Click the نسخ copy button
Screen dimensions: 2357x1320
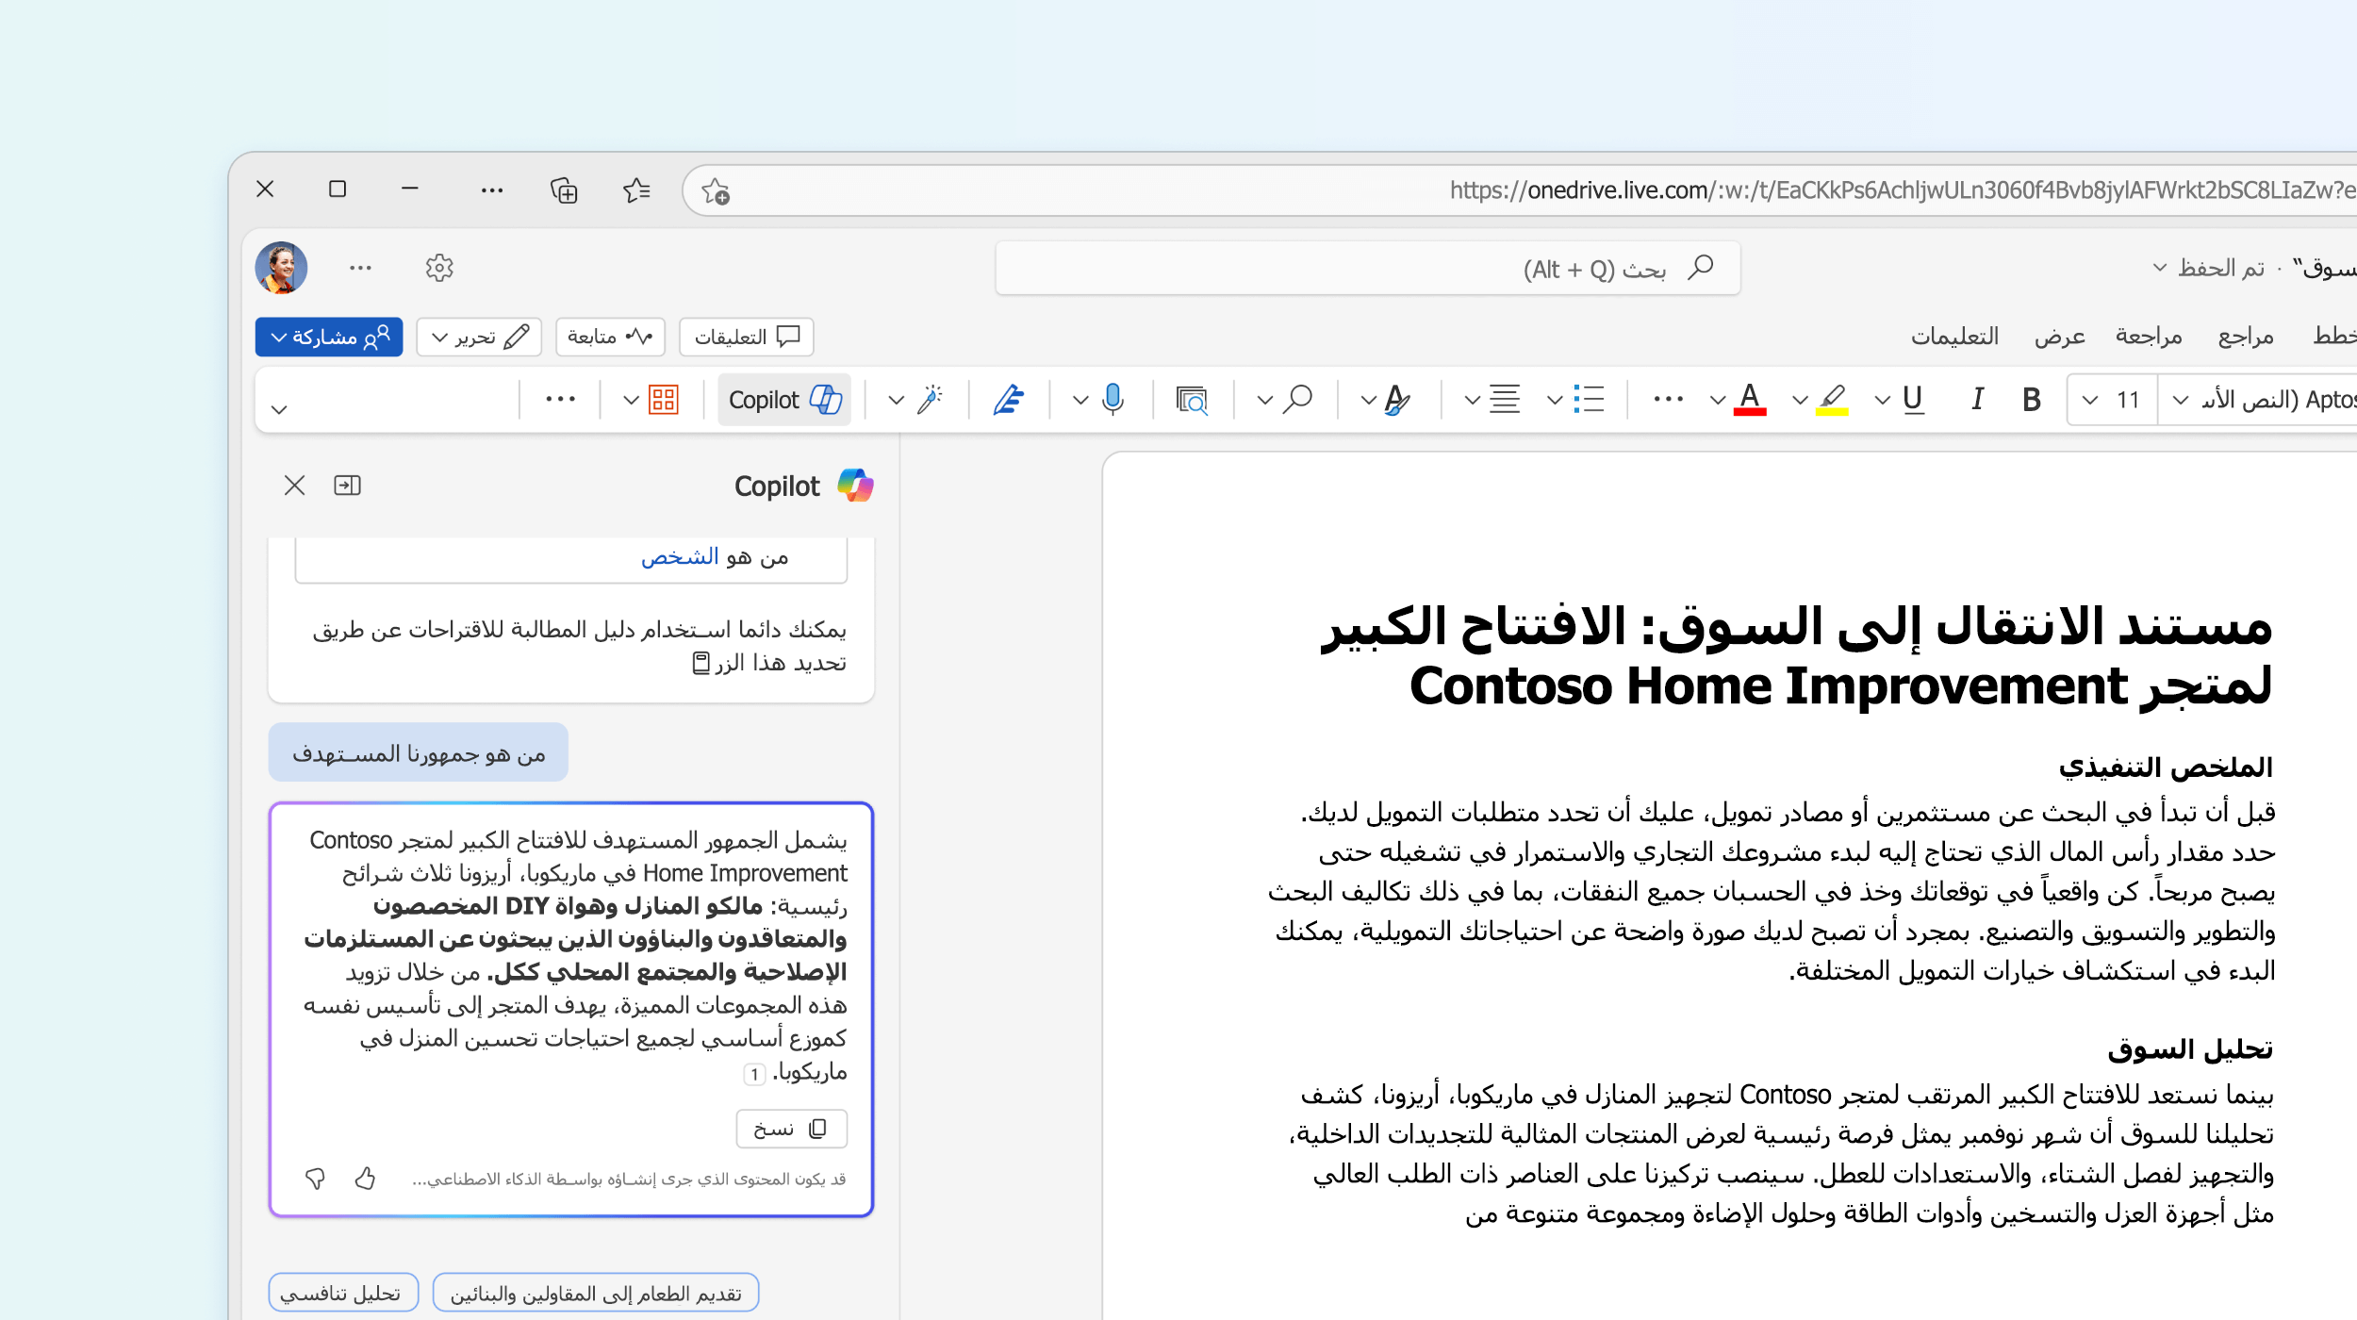coord(791,1129)
